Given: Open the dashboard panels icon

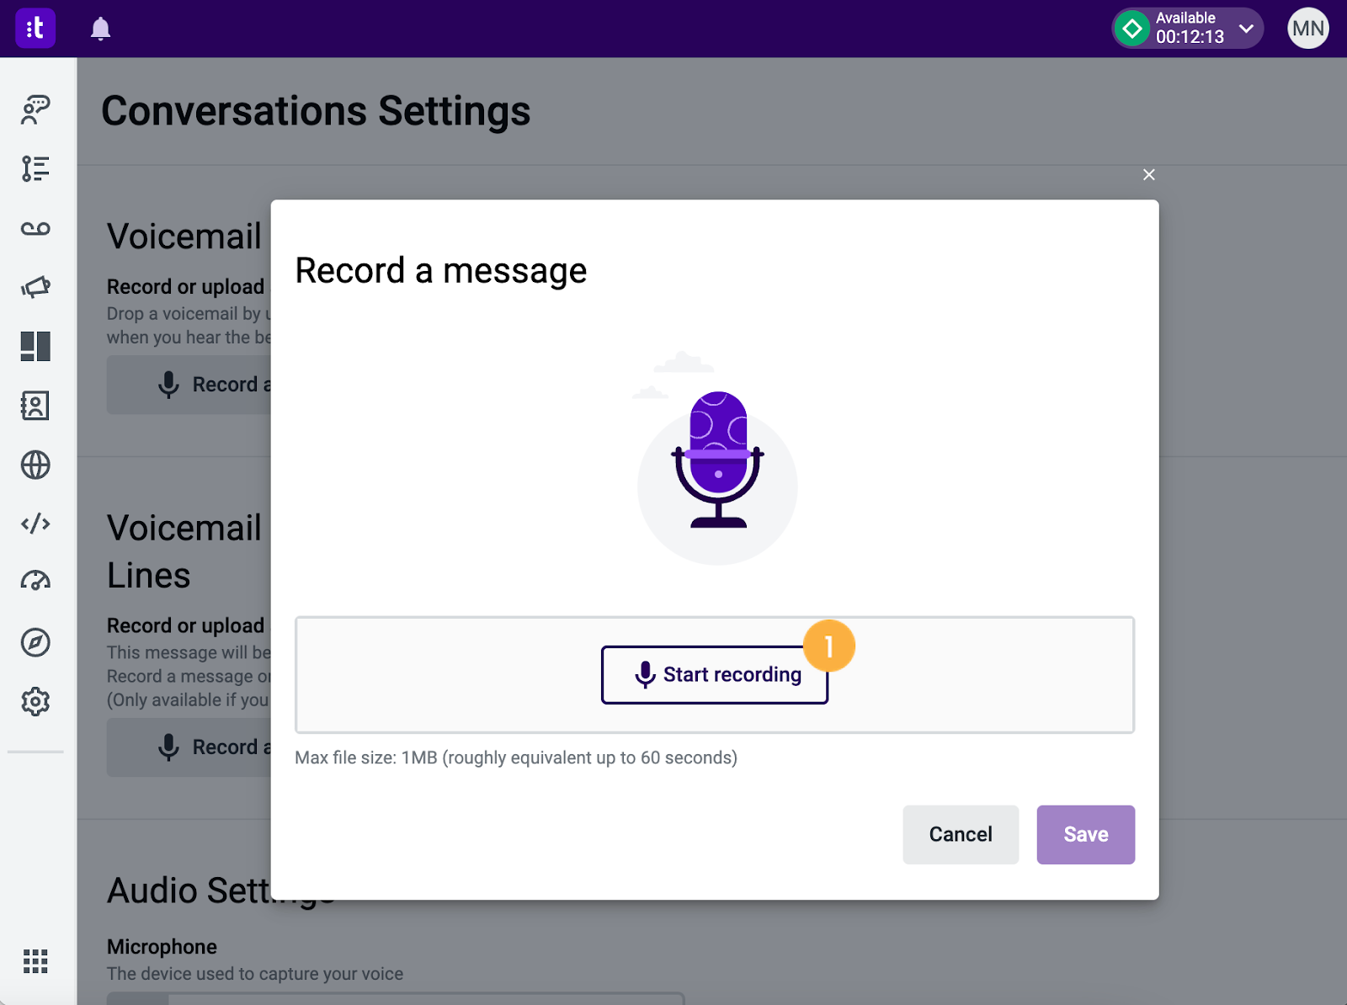Looking at the screenshot, I should coord(35,346).
